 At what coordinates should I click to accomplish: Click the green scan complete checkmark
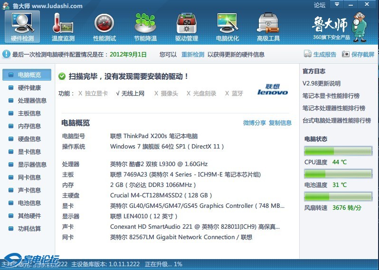[62, 76]
